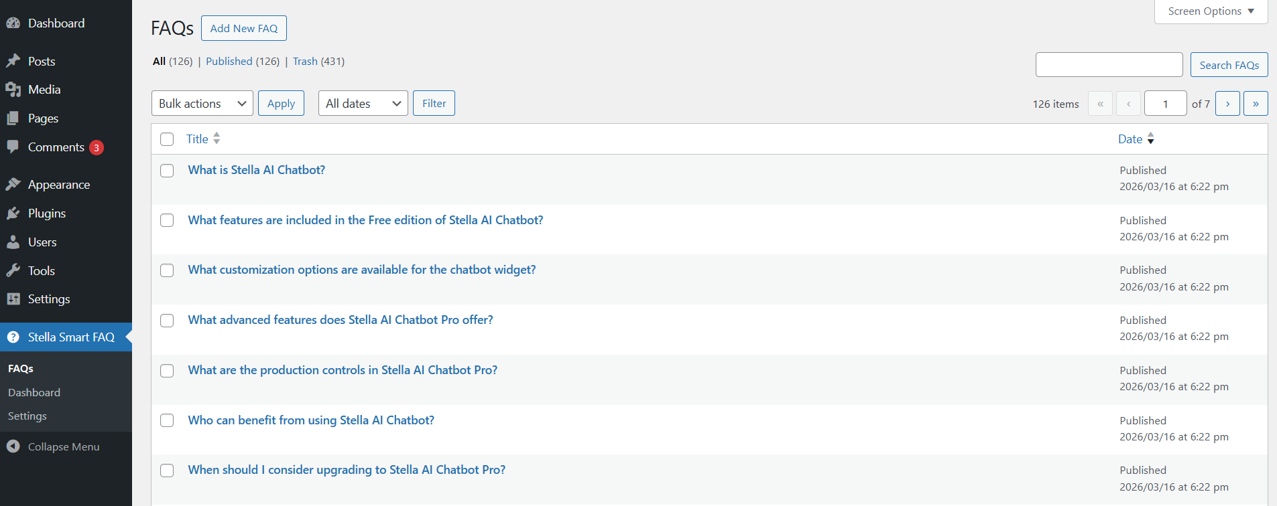Check the 'What is Stella AI Chatbot?' row
This screenshot has height=506, width=1277.
167,171
